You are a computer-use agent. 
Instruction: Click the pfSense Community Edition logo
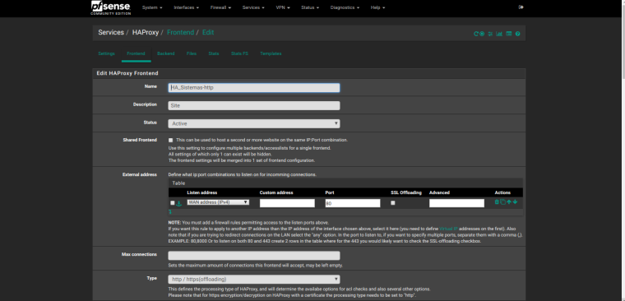coord(111,8)
